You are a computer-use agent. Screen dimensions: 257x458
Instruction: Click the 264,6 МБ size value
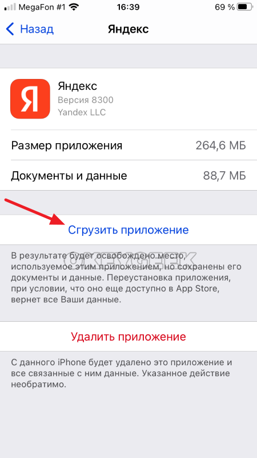point(220,145)
